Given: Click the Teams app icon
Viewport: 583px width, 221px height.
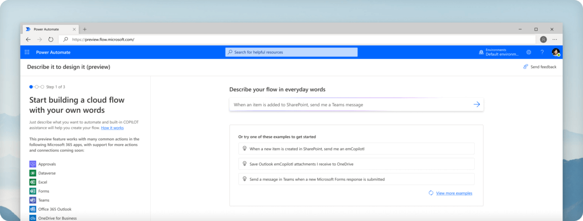Looking at the screenshot, I should [33, 200].
